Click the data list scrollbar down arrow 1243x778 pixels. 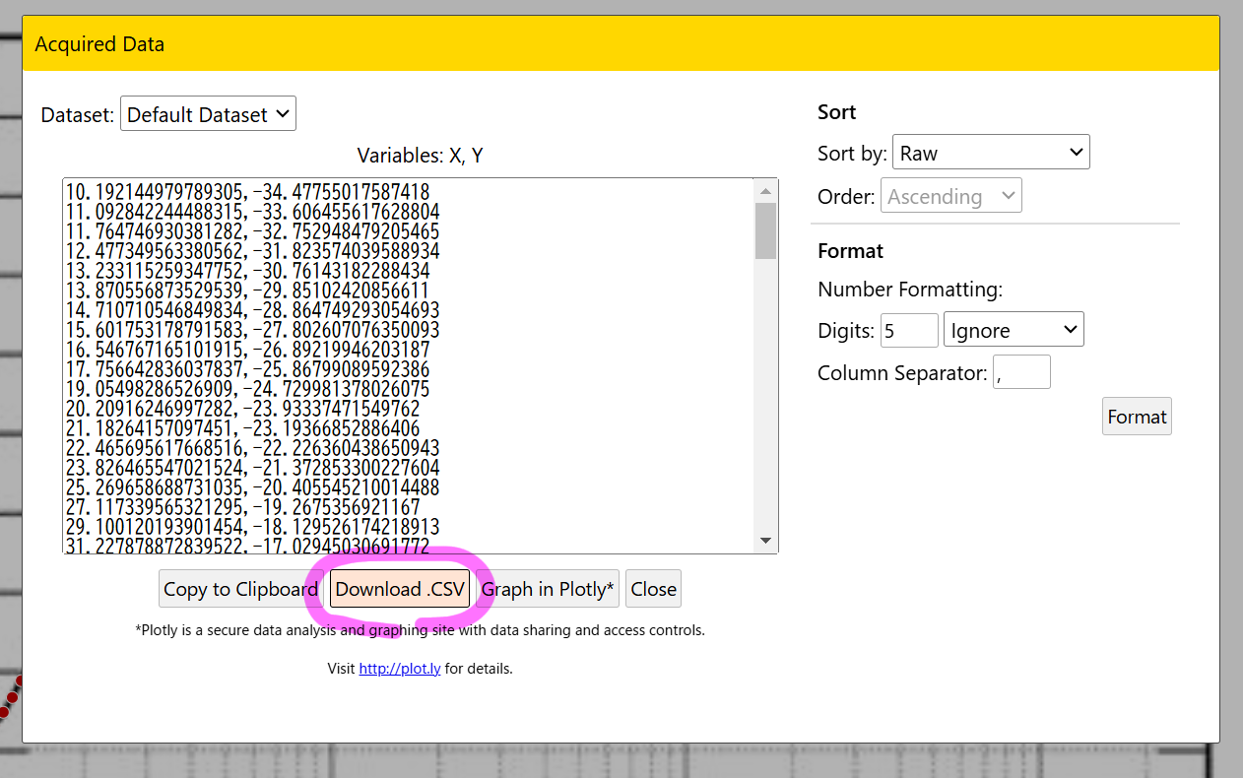(765, 541)
